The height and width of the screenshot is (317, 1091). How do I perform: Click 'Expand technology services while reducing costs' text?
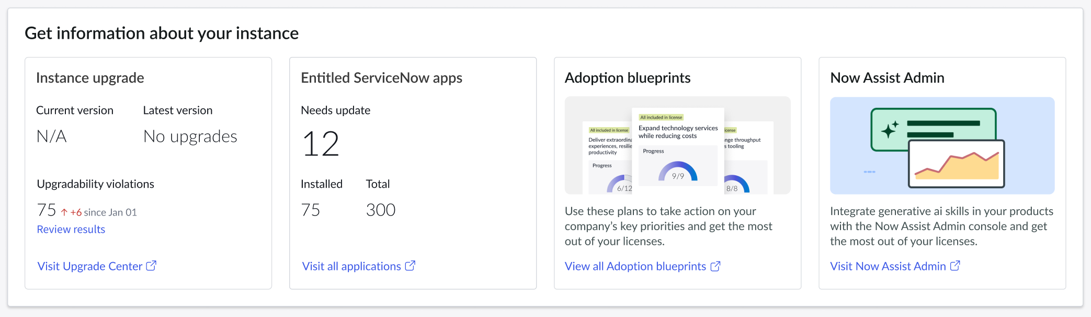(x=678, y=132)
